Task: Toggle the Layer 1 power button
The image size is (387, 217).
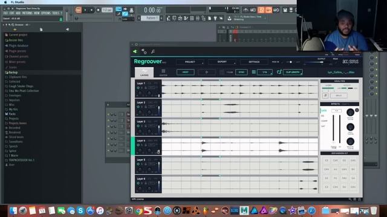Action: [x=138, y=88]
